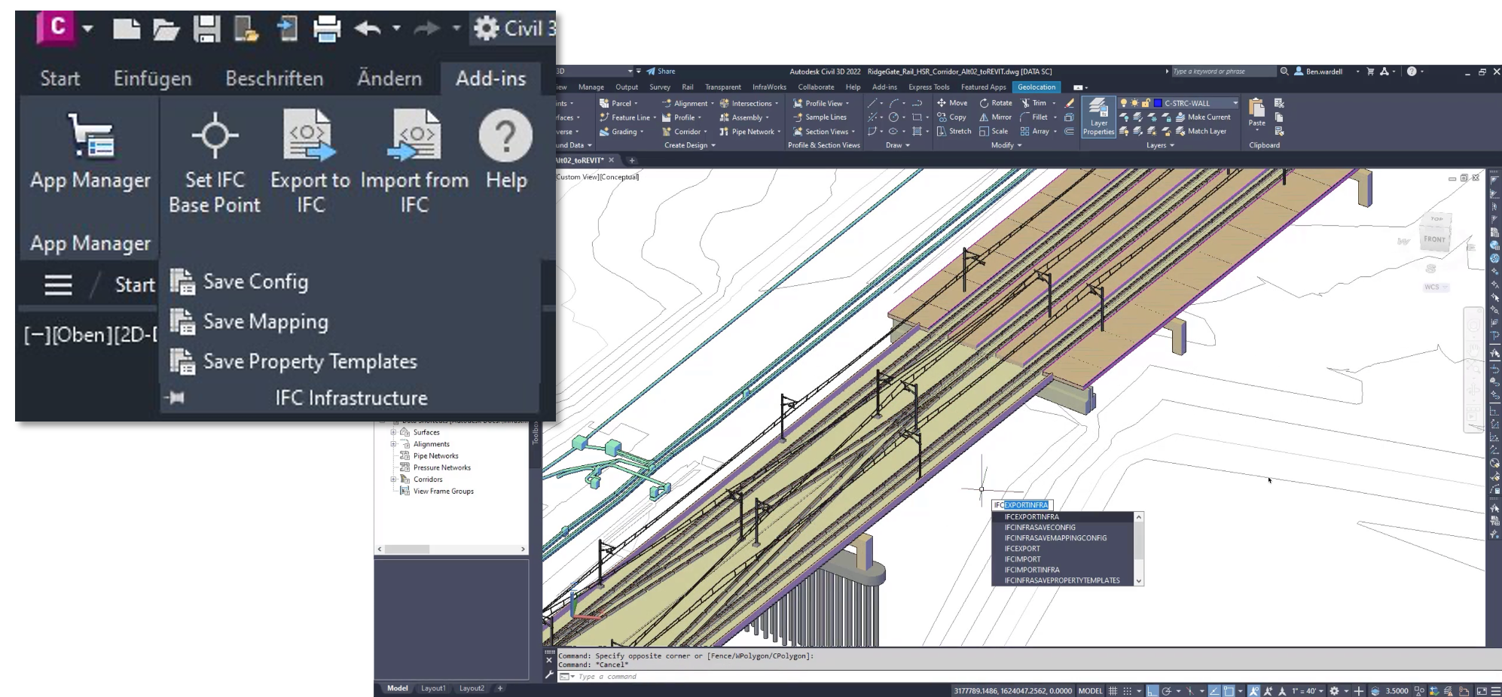Click the Set IFC Base Point icon
Viewport: 1502px width, 697px height.
(215, 136)
